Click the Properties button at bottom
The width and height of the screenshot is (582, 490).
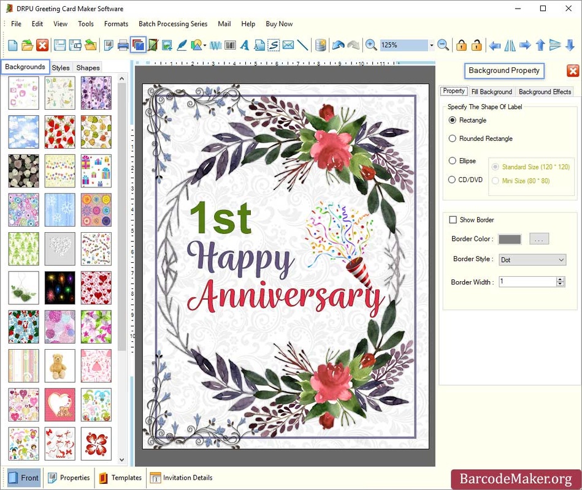(x=69, y=478)
